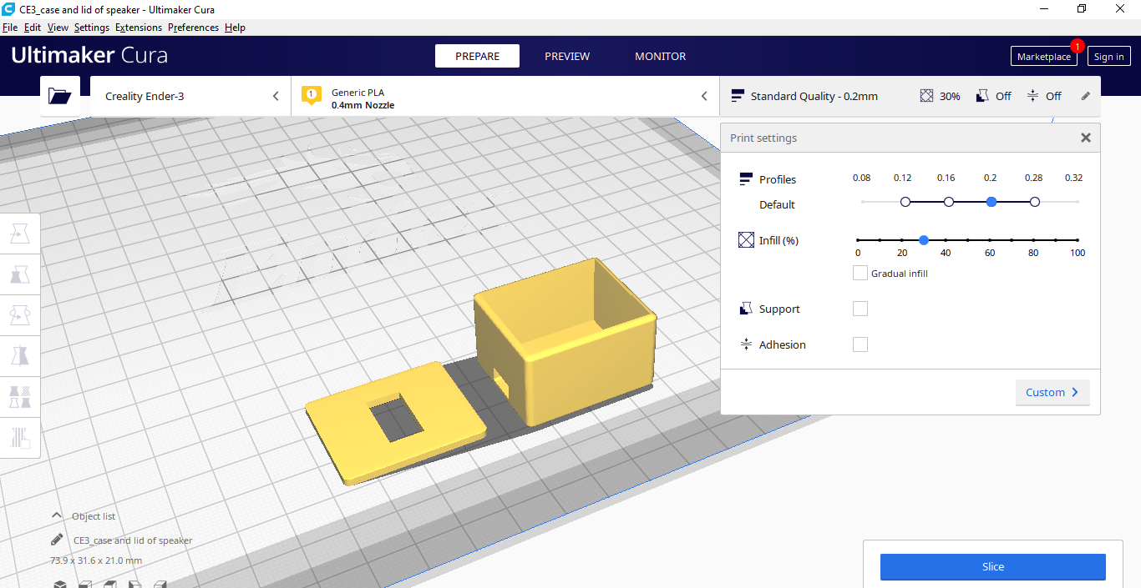Click the Profiles layers icon in panel

[746, 179]
